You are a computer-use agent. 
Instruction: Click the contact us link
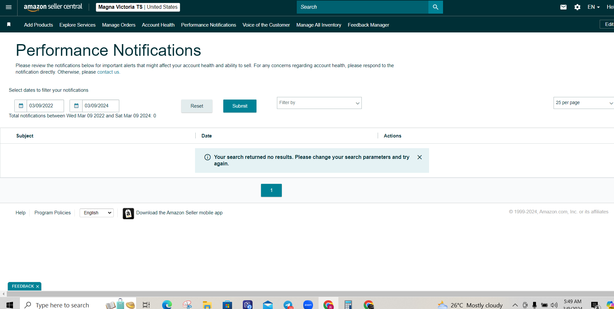click(108, 72)
